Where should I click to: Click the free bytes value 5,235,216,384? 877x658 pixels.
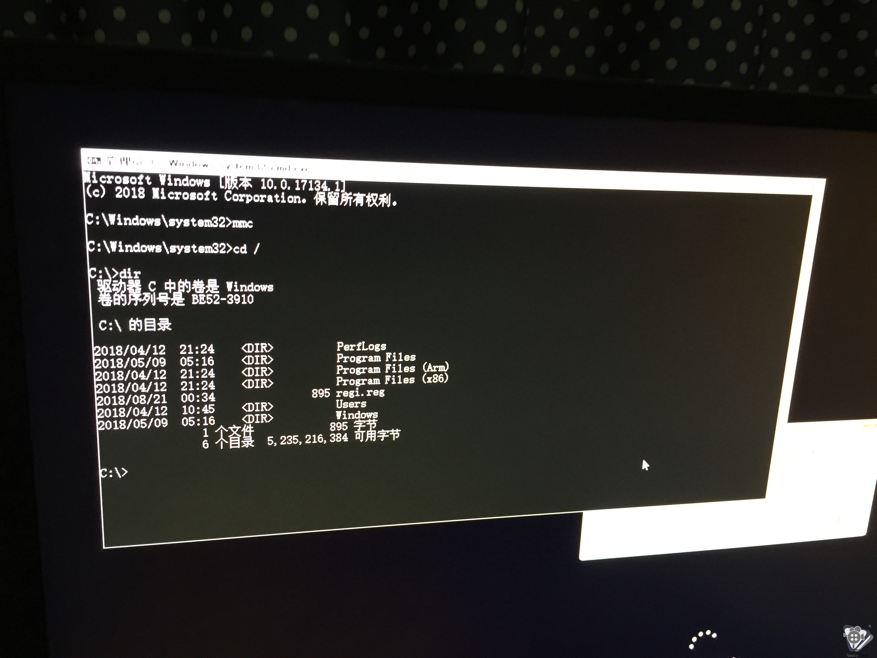(x=307, y=439)
